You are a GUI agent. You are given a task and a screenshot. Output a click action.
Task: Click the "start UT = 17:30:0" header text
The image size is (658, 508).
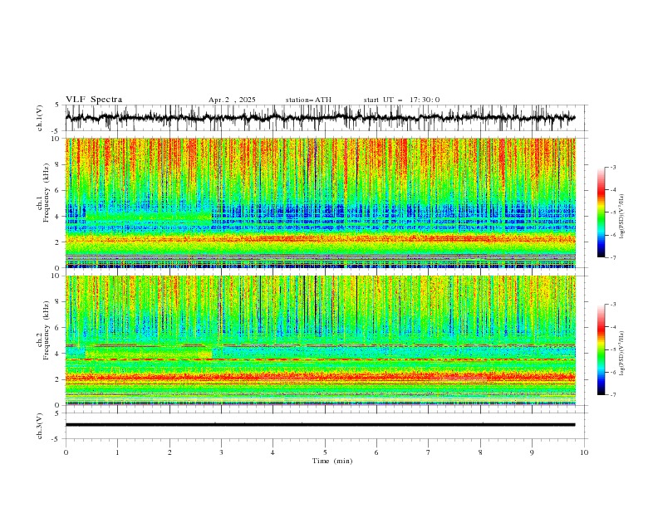[x=401, y=100]
